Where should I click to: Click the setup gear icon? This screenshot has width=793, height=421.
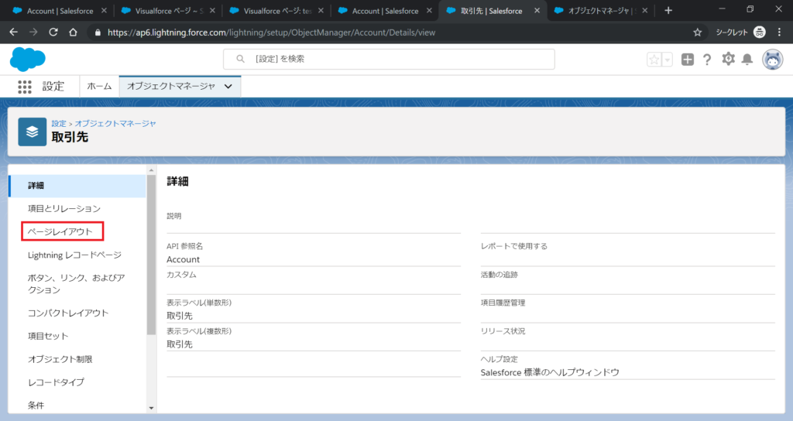tap(728, 60)
